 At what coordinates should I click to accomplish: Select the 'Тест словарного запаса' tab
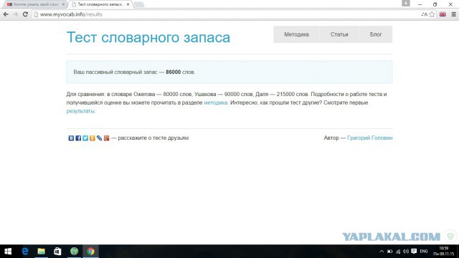pyautogui.click(x=100, y=4)
